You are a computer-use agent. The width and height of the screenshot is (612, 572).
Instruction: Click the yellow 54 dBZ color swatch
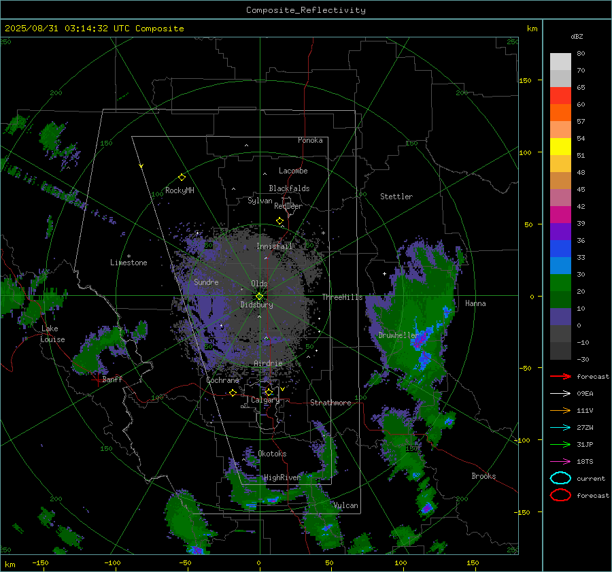coord(560,146)
